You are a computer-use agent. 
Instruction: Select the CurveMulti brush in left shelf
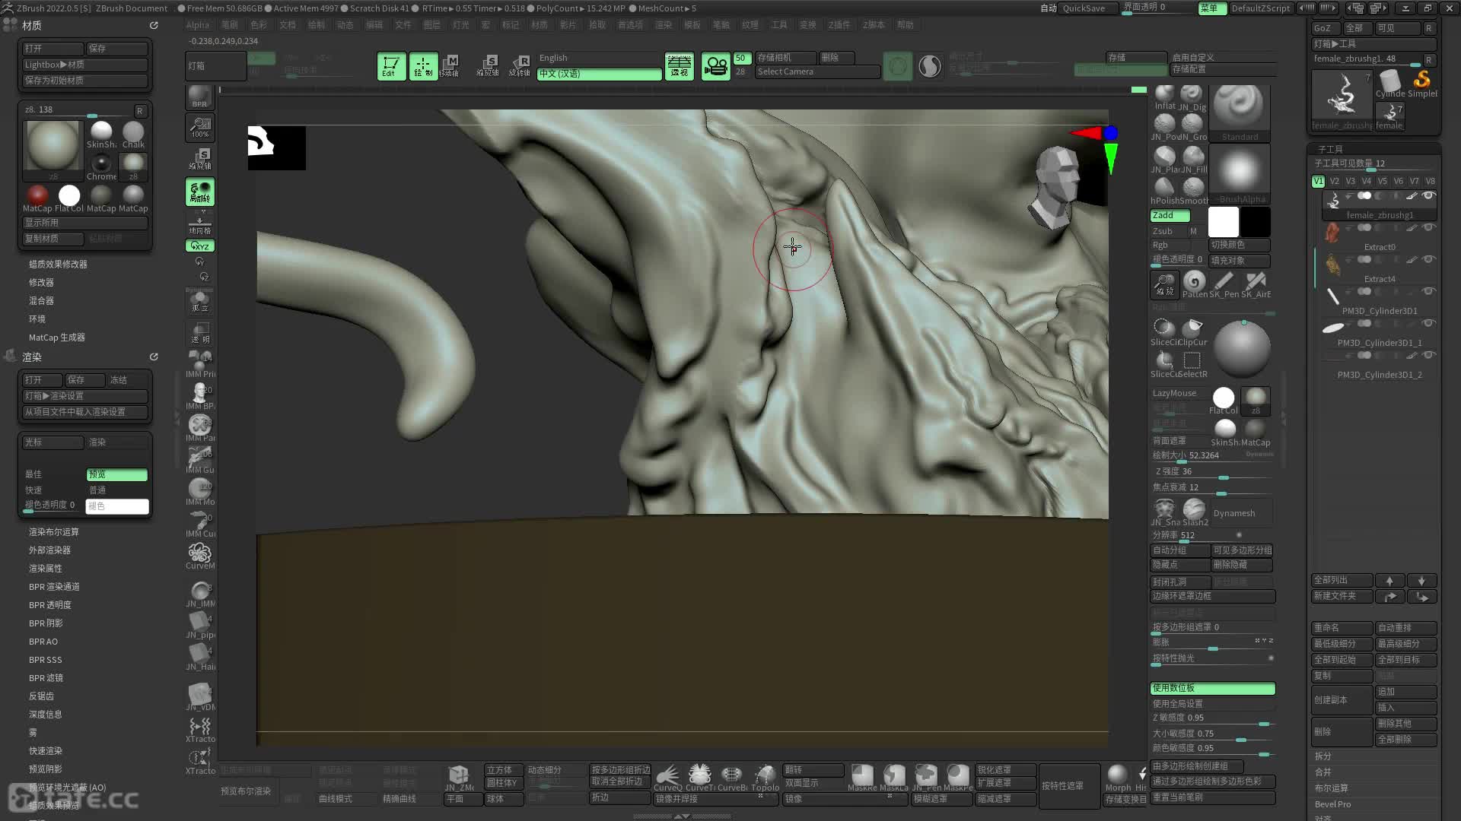coord(200,556)
